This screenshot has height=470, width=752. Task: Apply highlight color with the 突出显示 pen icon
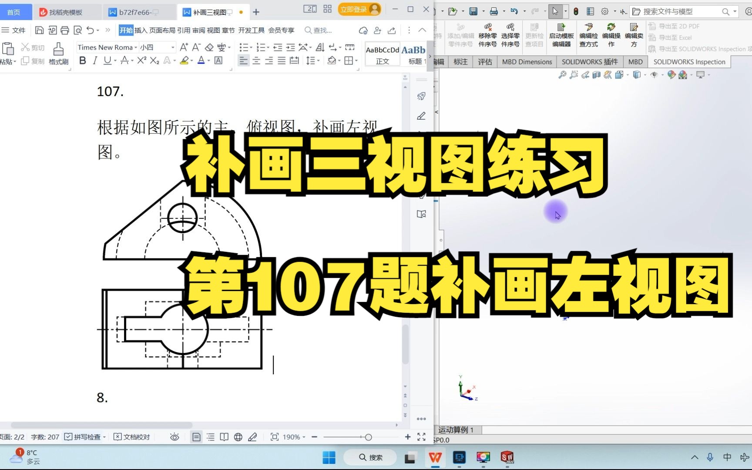point(183,60)
